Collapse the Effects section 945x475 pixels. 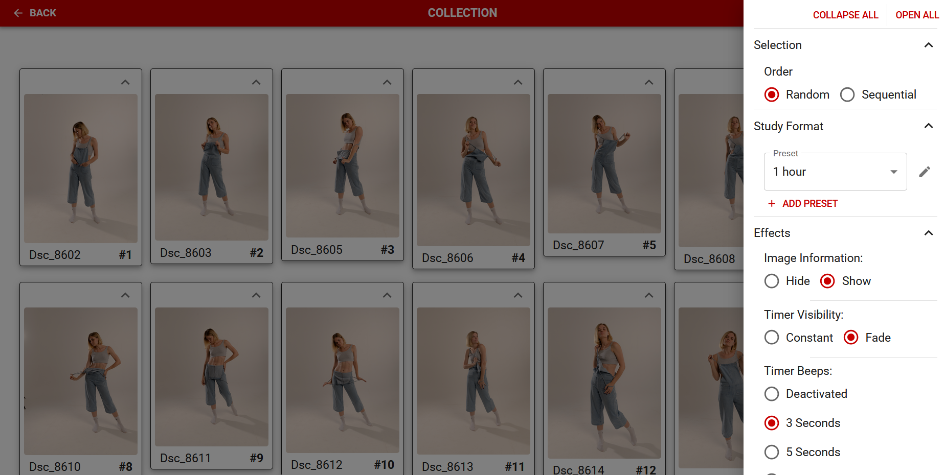[x=929, y=233]
